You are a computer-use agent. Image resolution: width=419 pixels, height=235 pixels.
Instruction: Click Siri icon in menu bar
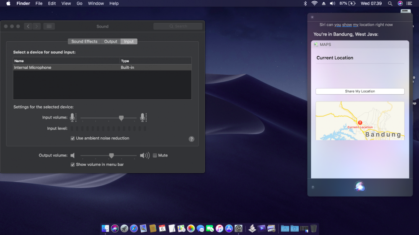tap(400, 3)
